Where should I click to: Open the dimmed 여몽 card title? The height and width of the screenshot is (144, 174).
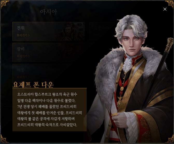(x=20, y=70)
